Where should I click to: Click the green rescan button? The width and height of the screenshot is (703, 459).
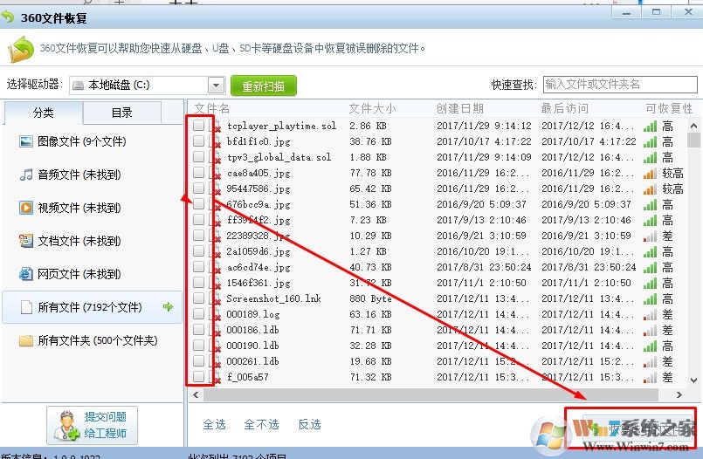pyautogui.click(x=263, y=86)
